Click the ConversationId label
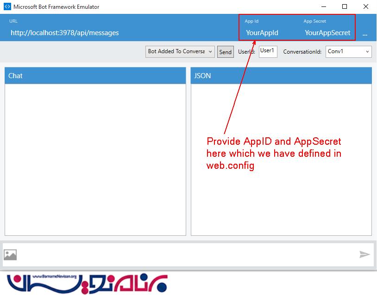Viewport: 377px width, 295px height. pos(302,52)
